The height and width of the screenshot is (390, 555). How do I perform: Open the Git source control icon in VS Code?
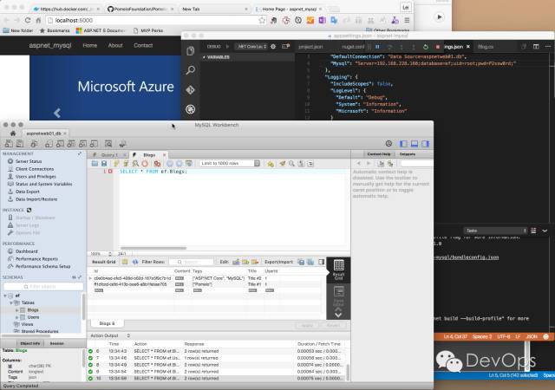click(x=191, y=89)
